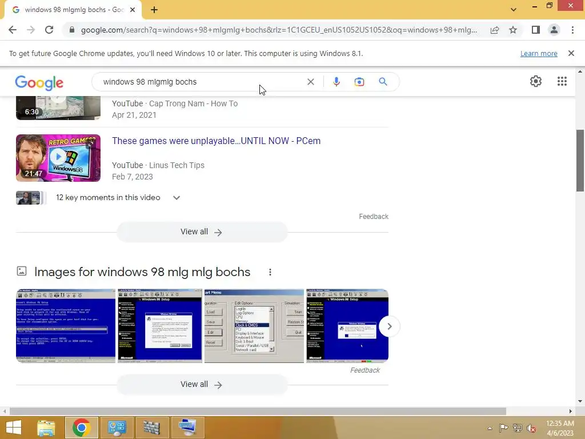Click View all under videos
Screen dimensions: 585x439
(x=202, y=232)
